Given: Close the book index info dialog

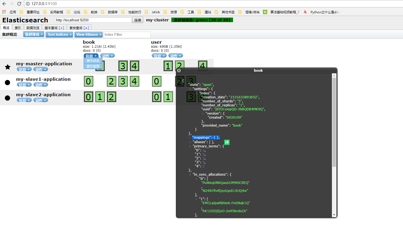Looking at the screenshot, I should tap(179, 70).
